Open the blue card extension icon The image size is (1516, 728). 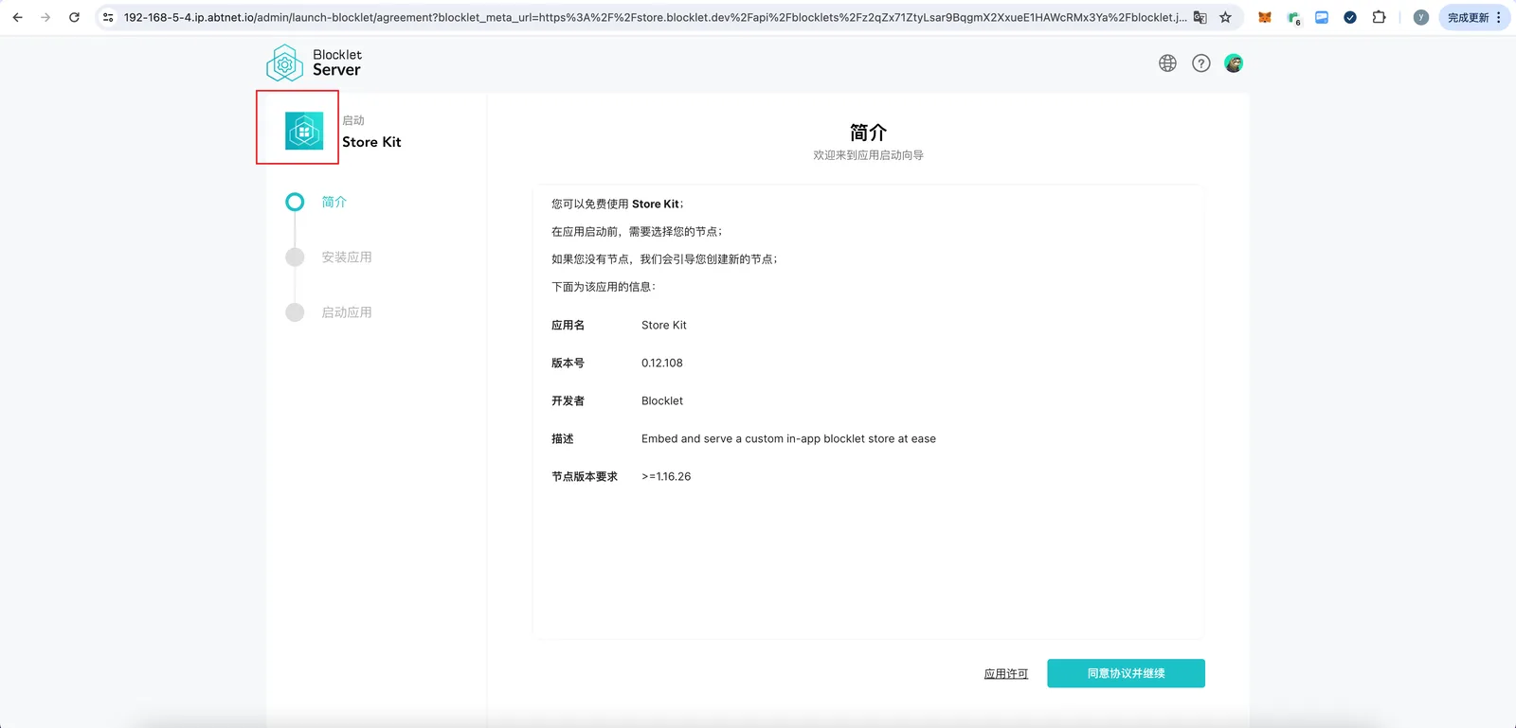[x=1322, y=17]
